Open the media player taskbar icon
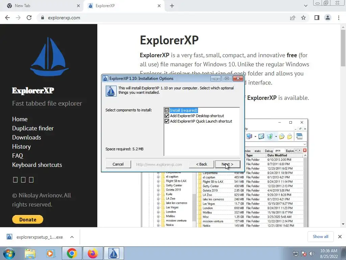This screenshot has height=260, width=346. pos(50,253)
